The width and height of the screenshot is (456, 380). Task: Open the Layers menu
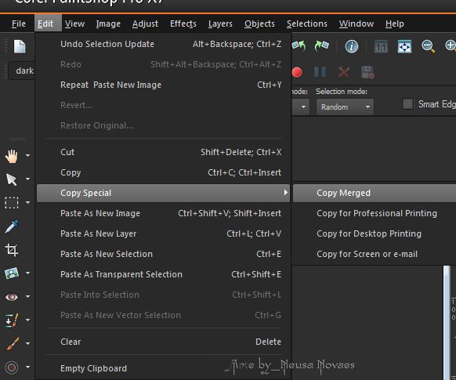220,24
